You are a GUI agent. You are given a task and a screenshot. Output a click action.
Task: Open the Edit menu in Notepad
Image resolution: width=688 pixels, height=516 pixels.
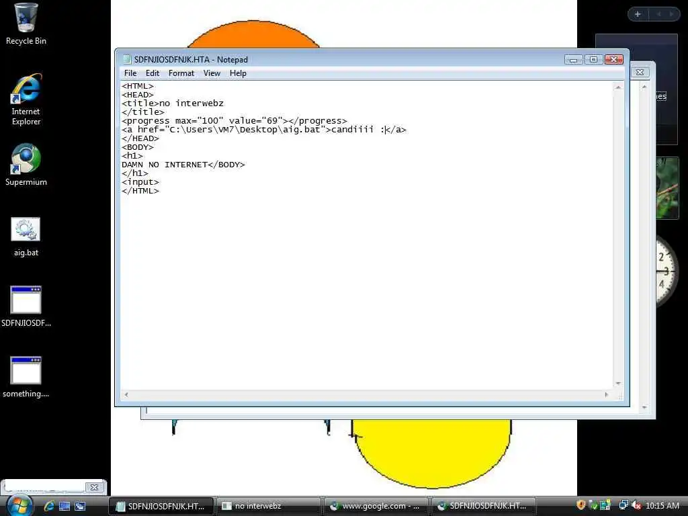point(153,73)
